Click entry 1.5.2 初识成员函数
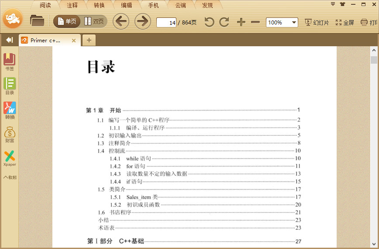 pyautogui.click(x=205, y=205)
